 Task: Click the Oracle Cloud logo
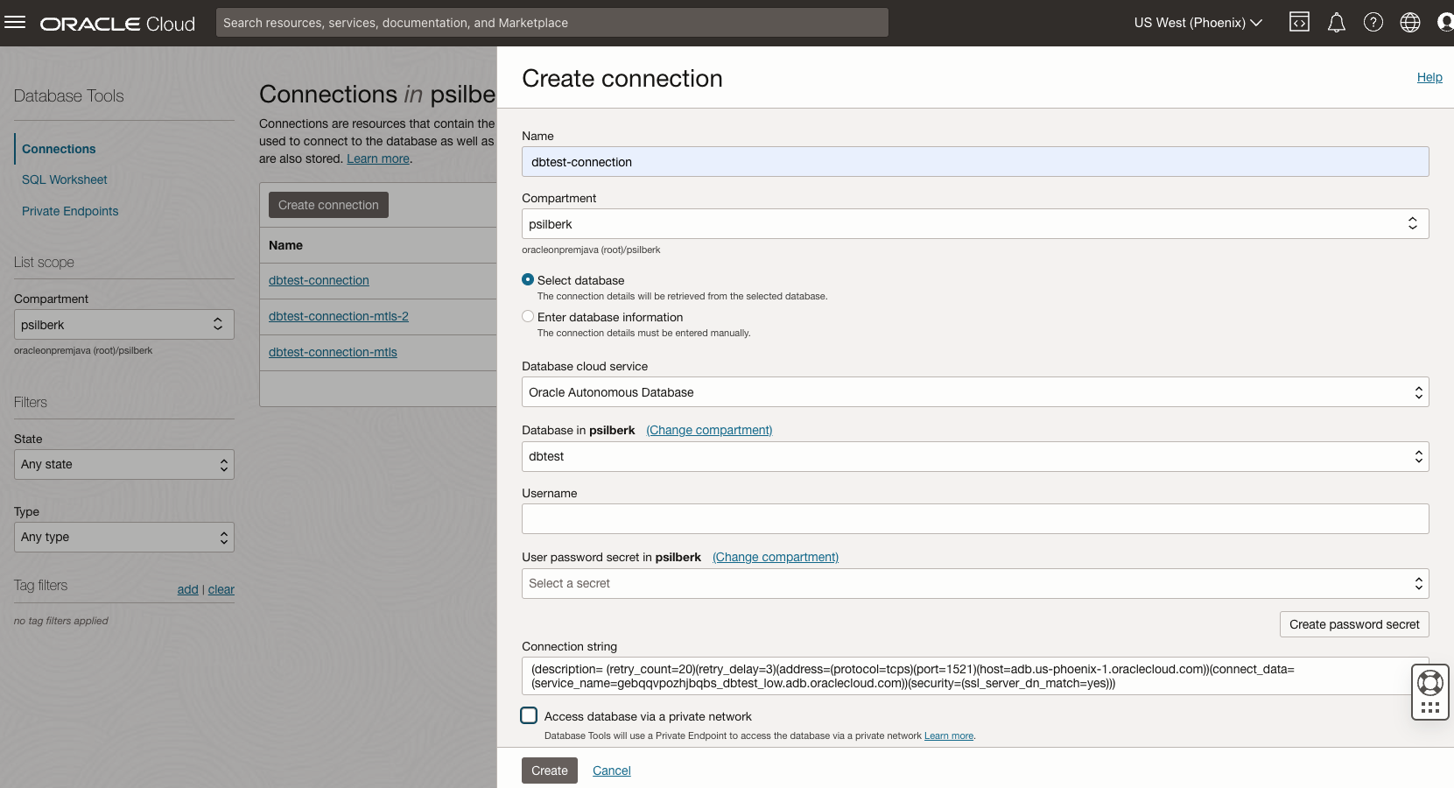coord(116,23)
